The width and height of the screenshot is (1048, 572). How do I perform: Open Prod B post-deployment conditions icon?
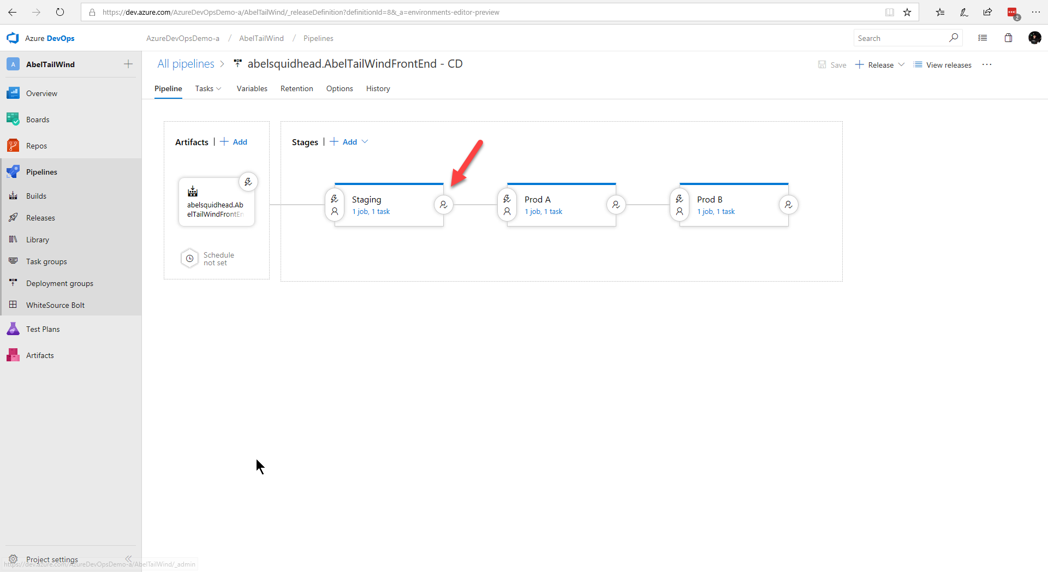pyautogui.click(x=789, y=205)
